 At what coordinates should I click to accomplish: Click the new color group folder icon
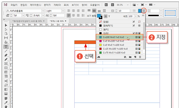coord(130,57)
